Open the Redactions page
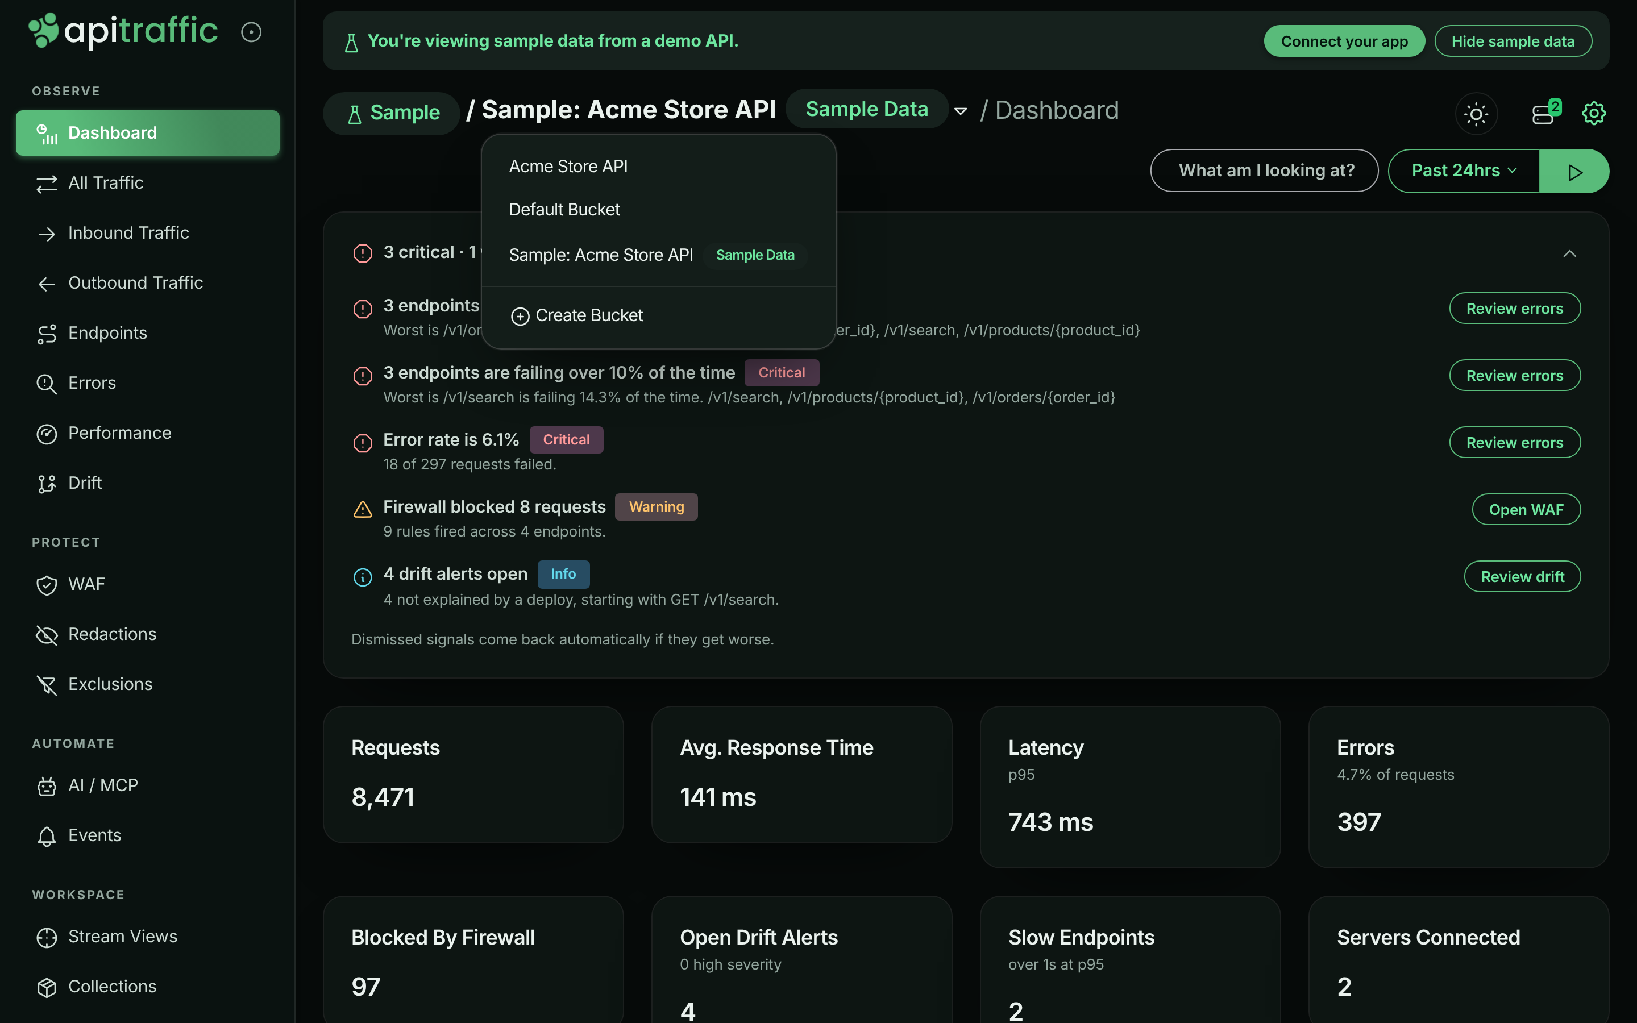The width and height of the screenshot is (1637, 1023). [x=147, y=634]
